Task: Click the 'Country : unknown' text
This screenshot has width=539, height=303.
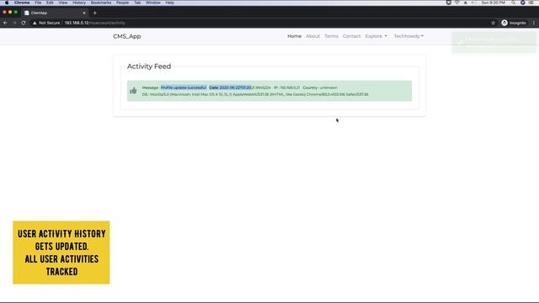Action: click(x=320, y=88)
